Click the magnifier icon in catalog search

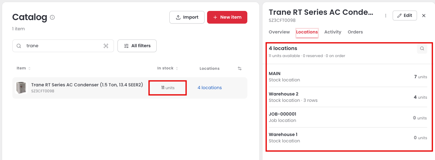point(19,46)
